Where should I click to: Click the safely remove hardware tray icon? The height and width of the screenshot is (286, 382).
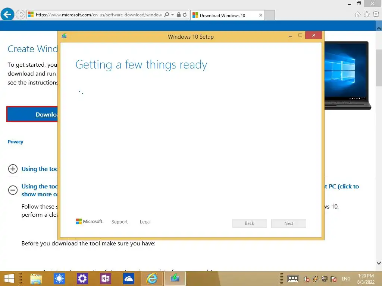[316, 279]
